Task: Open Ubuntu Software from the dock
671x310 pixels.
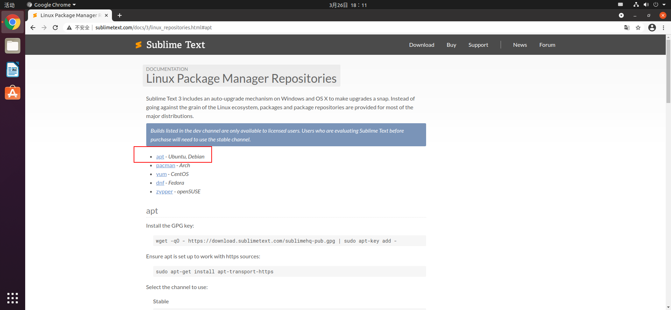Action: (13, 93)
